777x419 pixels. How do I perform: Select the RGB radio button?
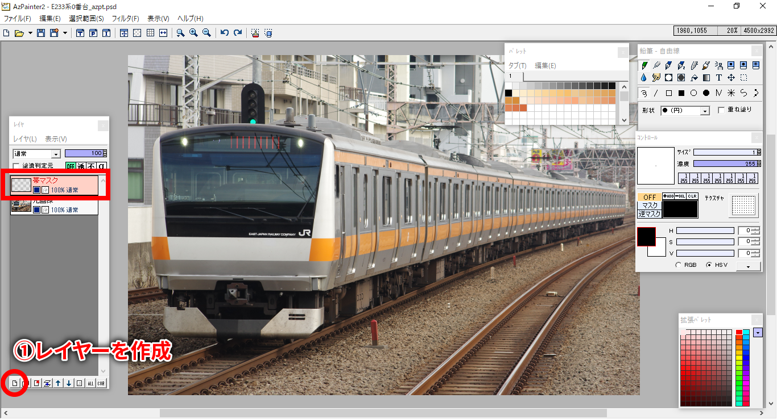(x=678, y=265)
